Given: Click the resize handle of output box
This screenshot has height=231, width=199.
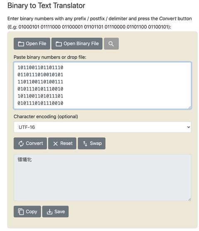Looking at the screenshot, I should 189,199.
